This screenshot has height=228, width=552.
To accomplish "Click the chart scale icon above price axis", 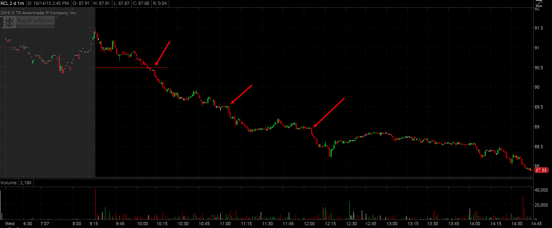I will point(538,3).
